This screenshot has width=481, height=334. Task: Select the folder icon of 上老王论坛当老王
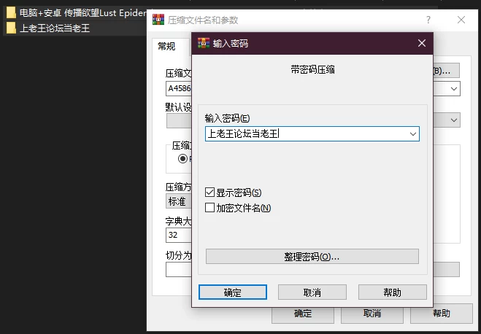[11, 28]
